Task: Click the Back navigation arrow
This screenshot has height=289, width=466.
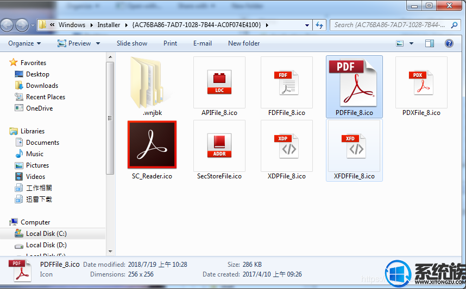Action: pyautogui.click(x=8, y=25)
